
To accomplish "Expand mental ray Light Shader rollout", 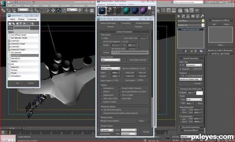I will (x=221, y=54).
